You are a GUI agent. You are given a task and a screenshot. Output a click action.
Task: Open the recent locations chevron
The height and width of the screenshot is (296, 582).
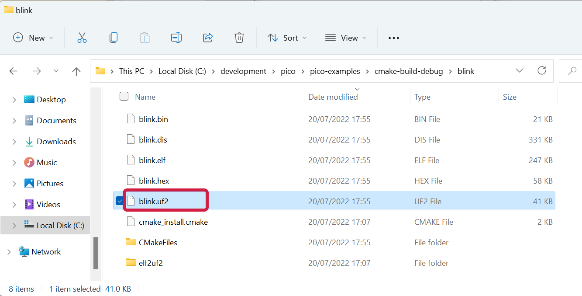click(56, 71)
